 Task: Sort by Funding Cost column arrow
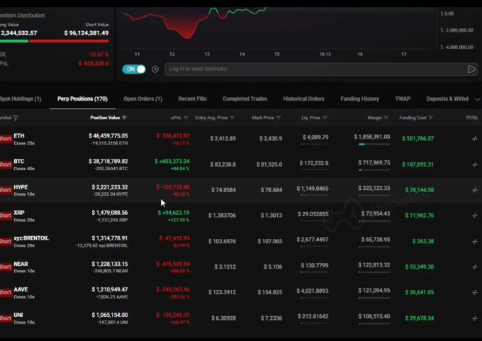[430, 118]
